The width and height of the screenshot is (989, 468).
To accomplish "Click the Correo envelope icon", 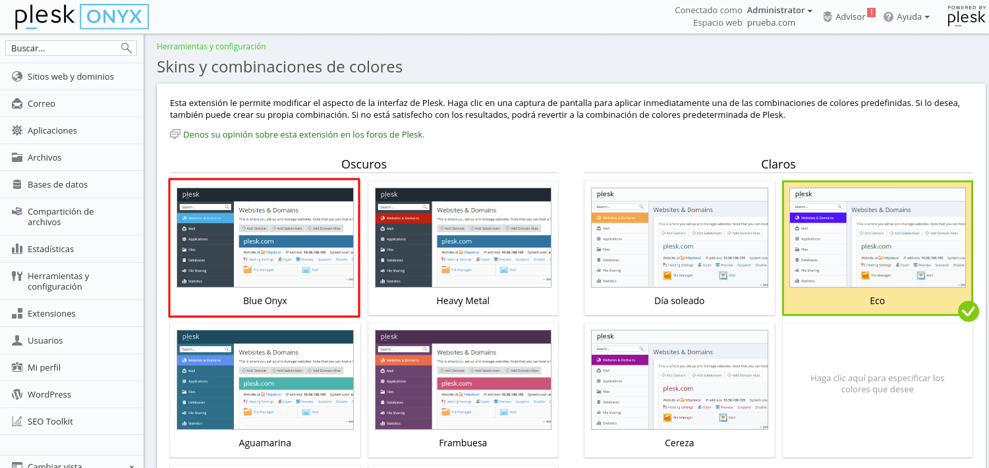I will [17, 103].
